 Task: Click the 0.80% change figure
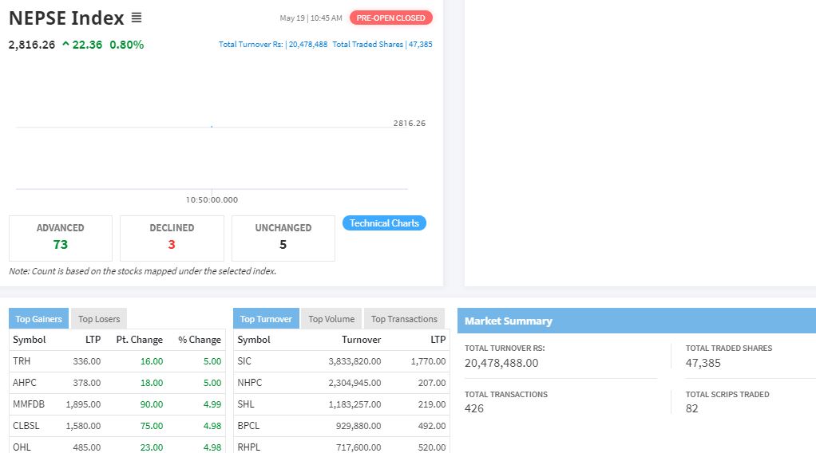pyautogui.click(x=126, y=45)
